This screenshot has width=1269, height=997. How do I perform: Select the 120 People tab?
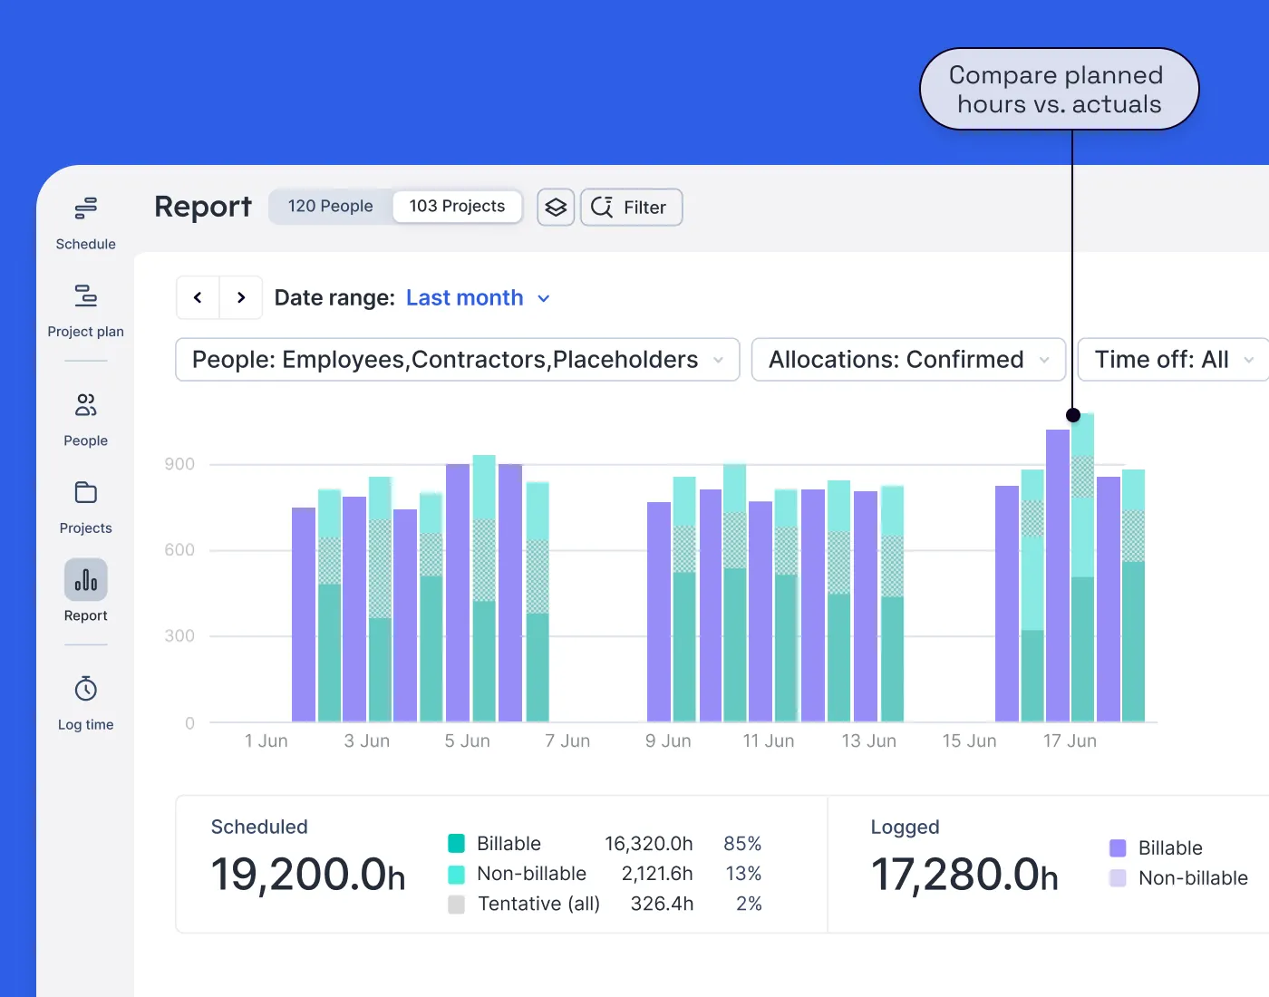(330, 206)
